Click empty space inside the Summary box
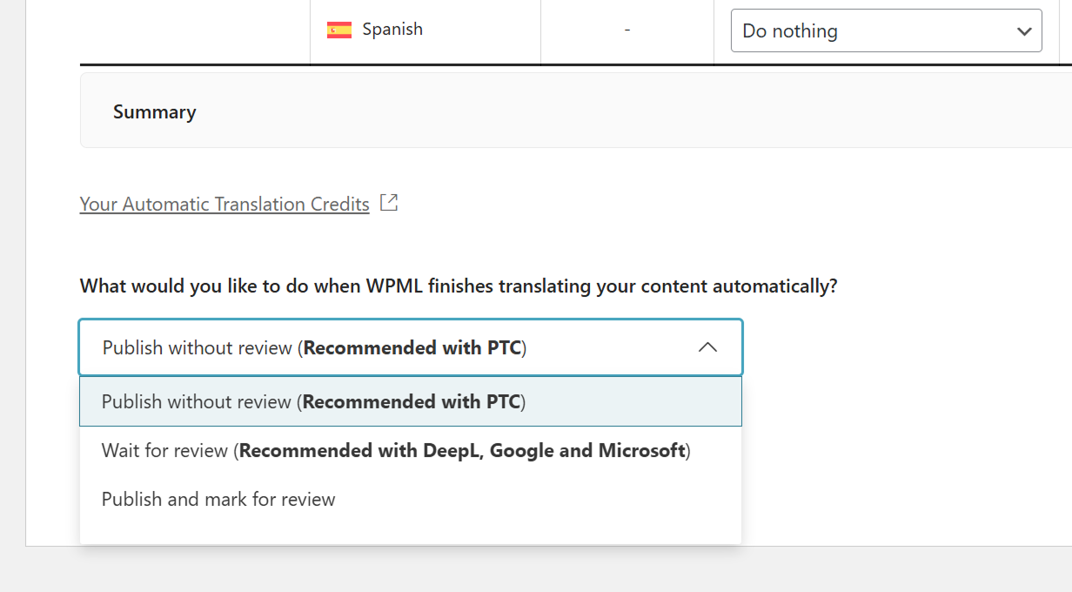1072x592 pixels. [x=609, y=111]
